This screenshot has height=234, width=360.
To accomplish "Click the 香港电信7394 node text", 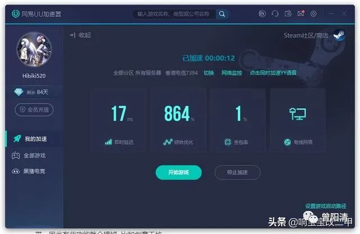I will pyautogui.click(x=181, y=73).
